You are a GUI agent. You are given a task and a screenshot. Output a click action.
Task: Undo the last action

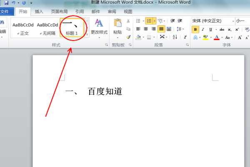point(14,3)
